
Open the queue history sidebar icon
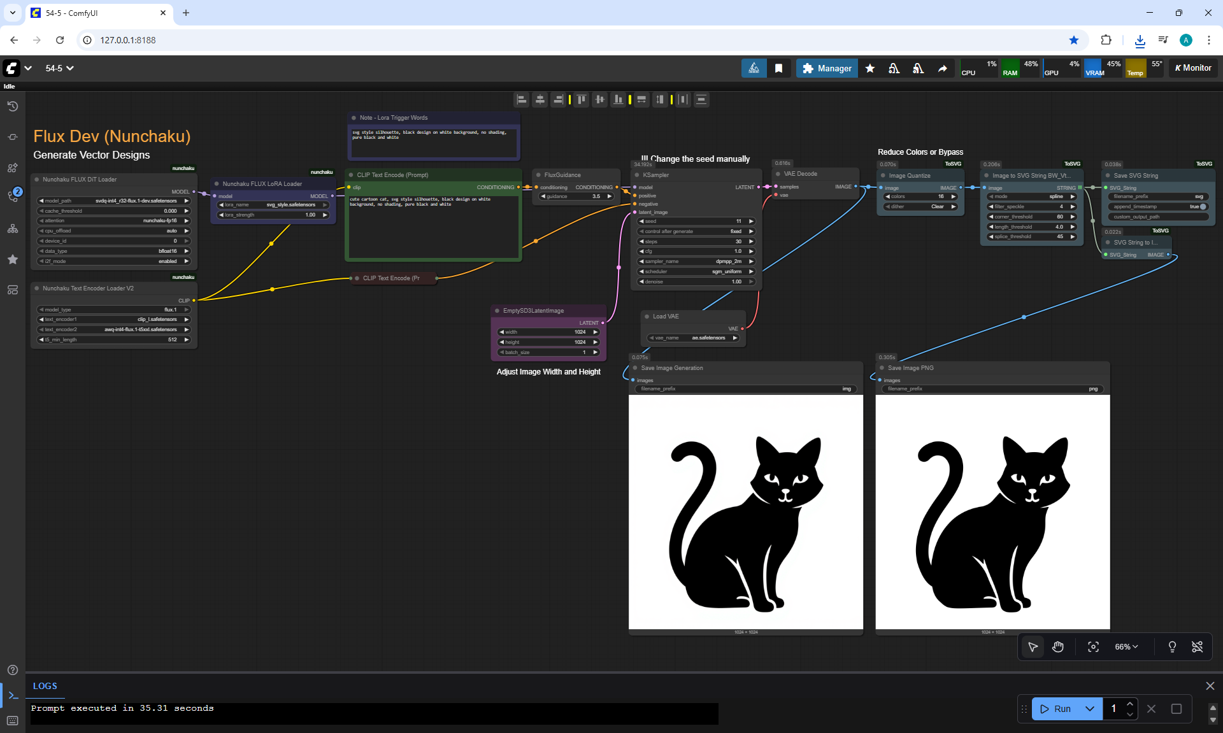point(13,106)
